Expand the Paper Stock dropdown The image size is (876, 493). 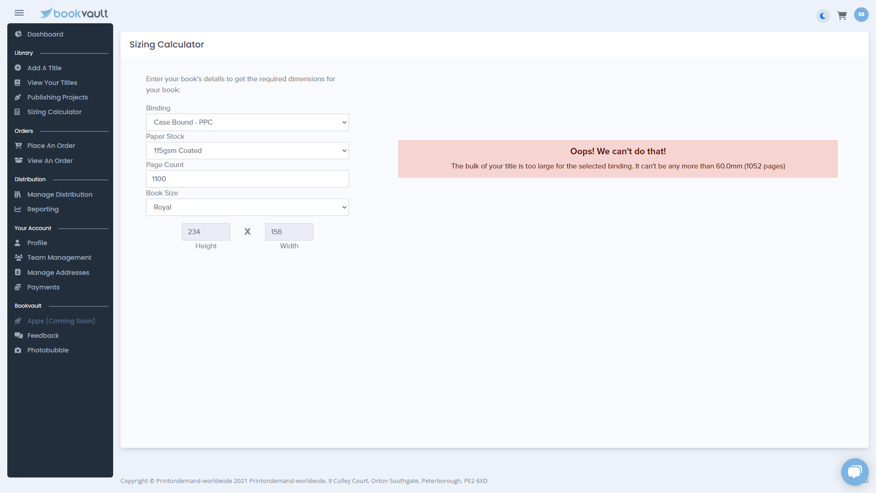point(247,151)
